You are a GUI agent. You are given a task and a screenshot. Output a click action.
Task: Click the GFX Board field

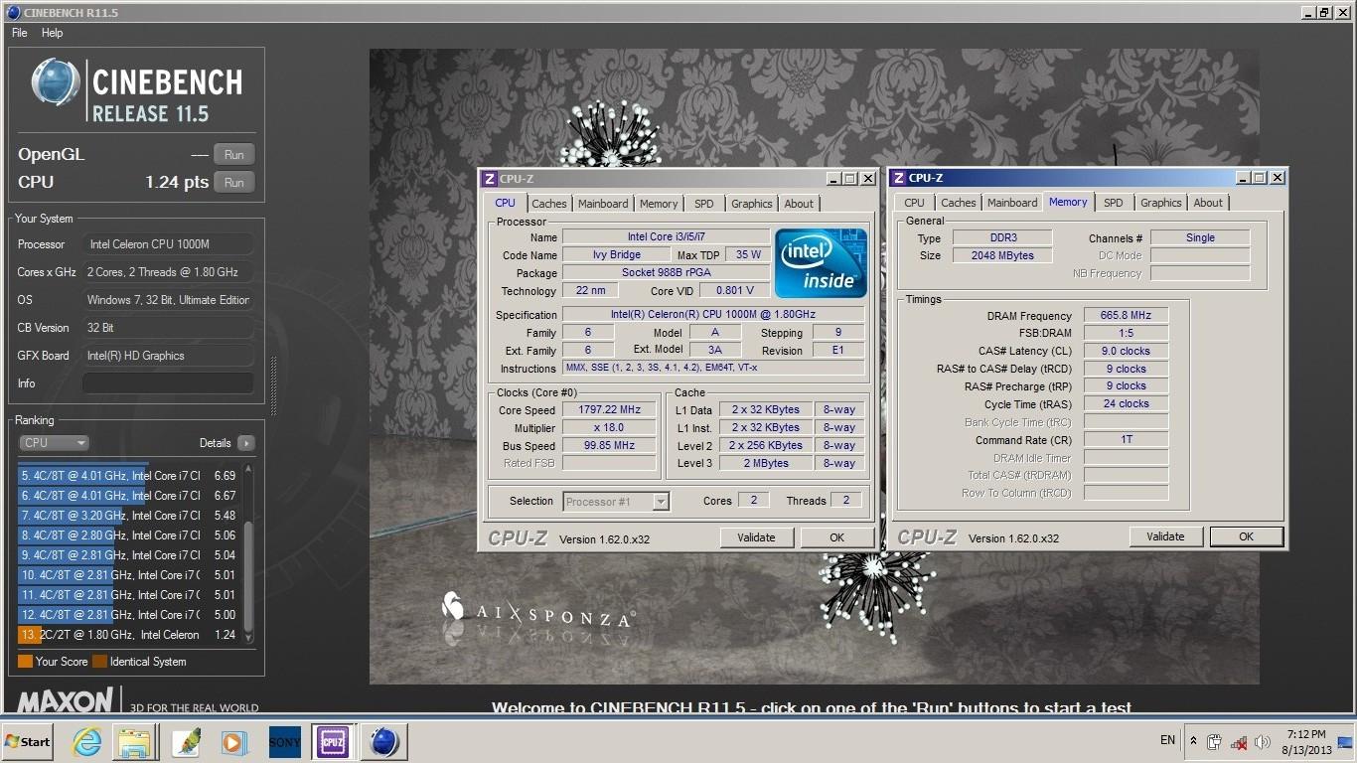click(x=168, y=356)
